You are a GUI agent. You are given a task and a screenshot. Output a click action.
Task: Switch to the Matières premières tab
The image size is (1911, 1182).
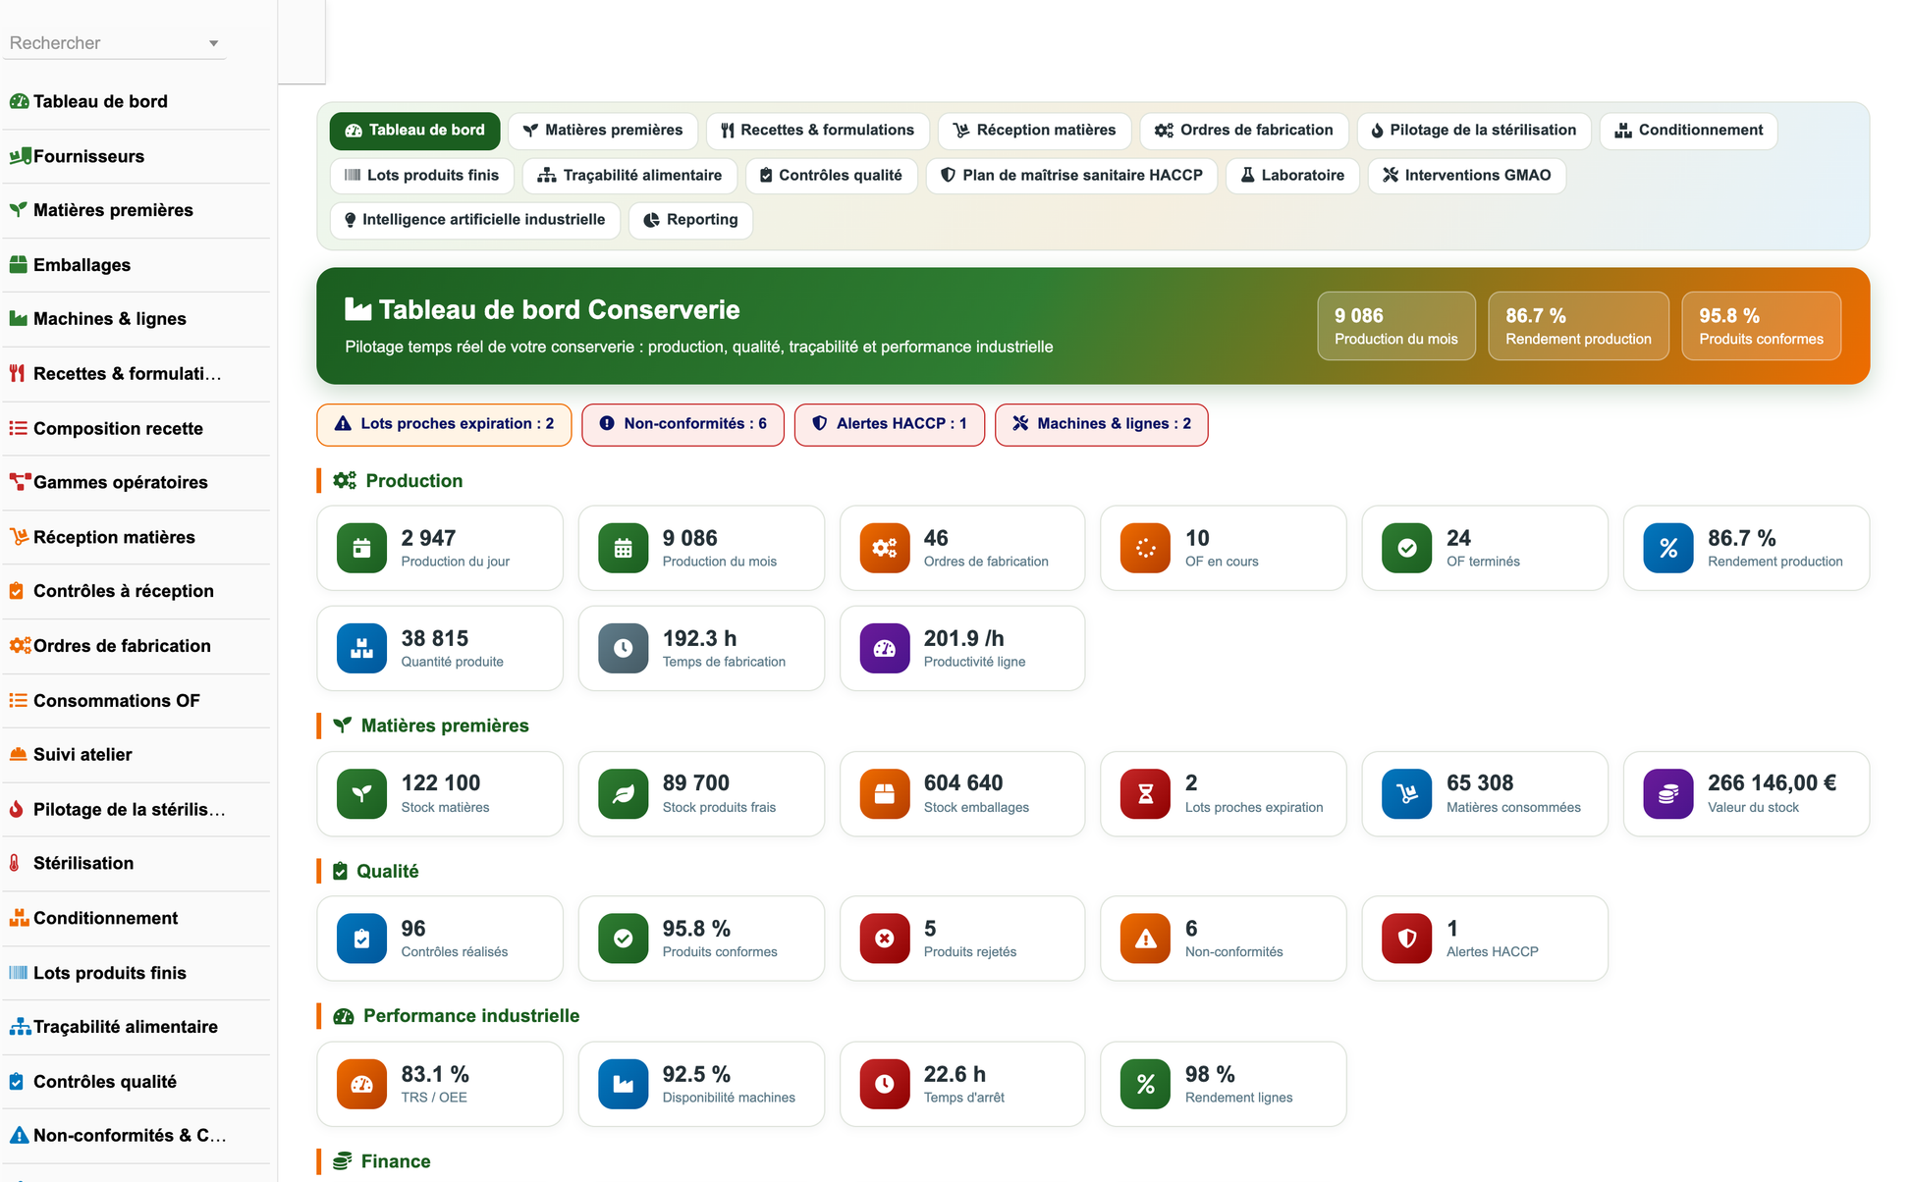(x=602, y=131)
